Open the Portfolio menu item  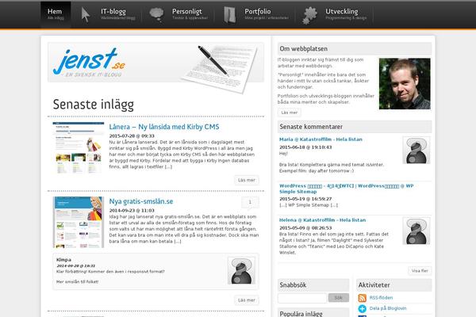click(267, 14)
